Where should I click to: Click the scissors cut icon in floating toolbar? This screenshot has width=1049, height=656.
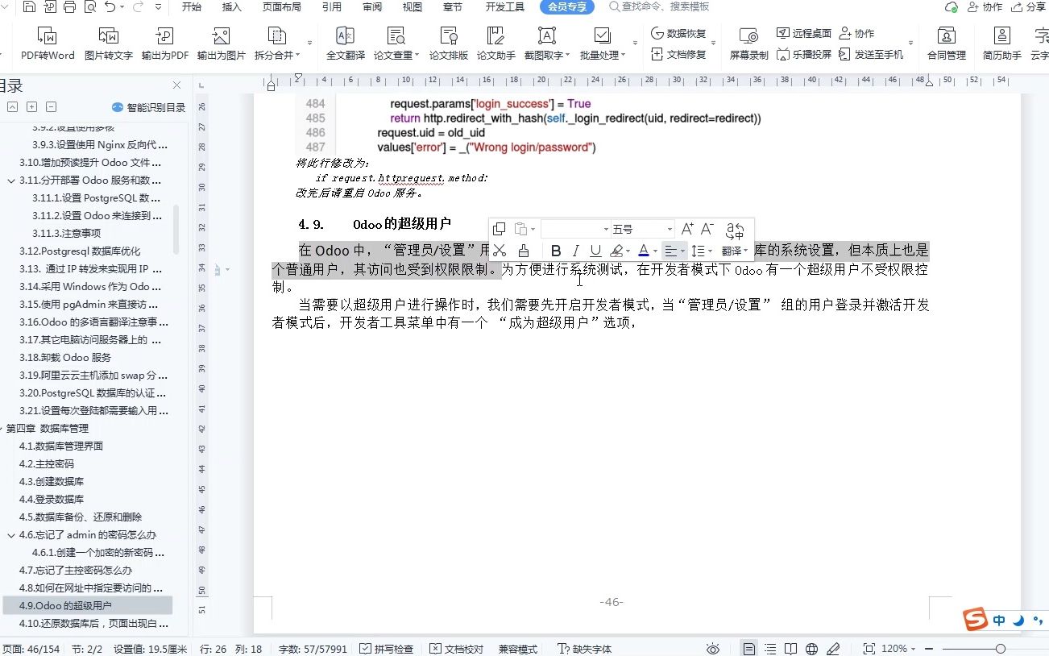pos(500,251)
